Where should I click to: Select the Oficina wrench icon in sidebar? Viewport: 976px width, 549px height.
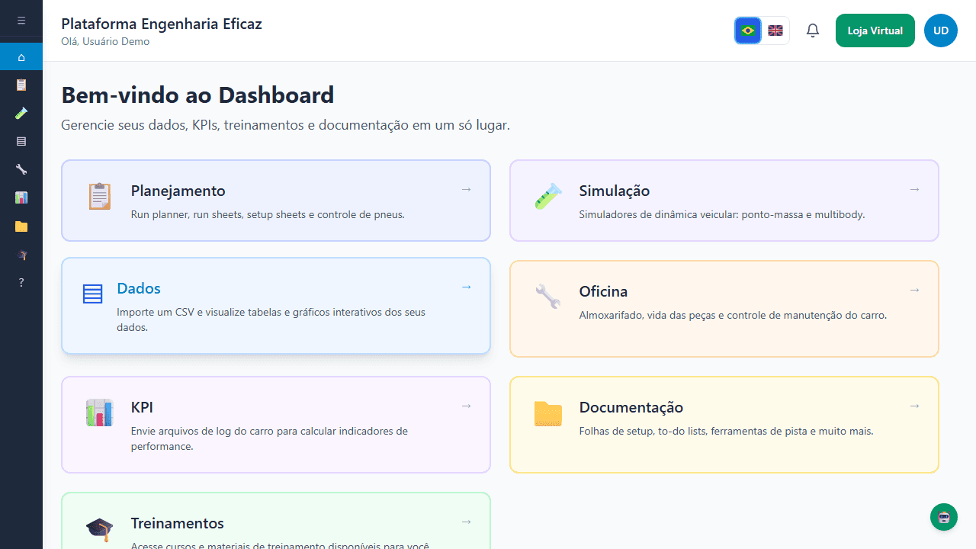point(21,169)
